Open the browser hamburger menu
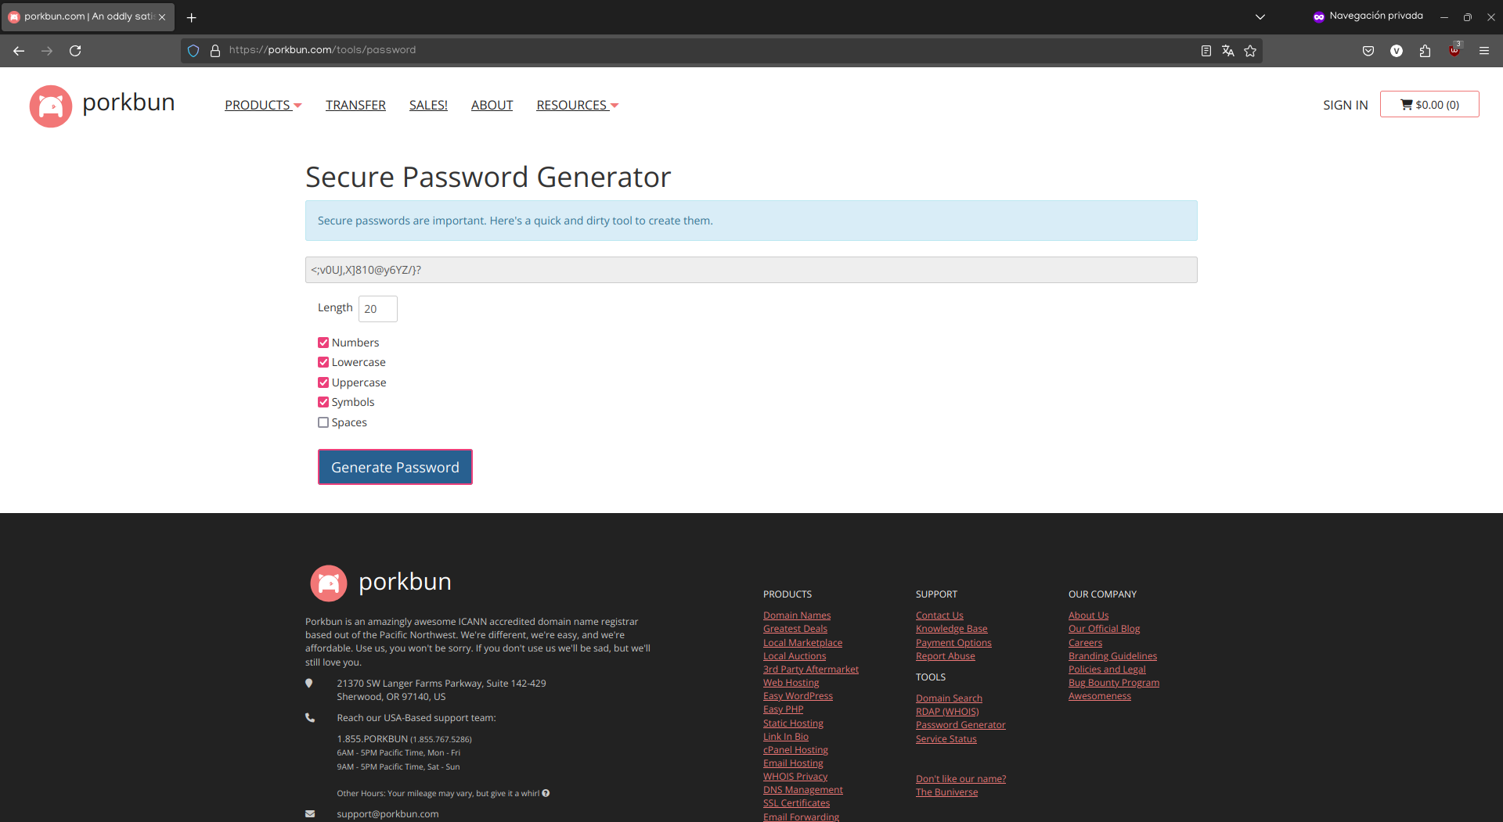This screenshot has height=822, width=1503. tap(1484, 51)
